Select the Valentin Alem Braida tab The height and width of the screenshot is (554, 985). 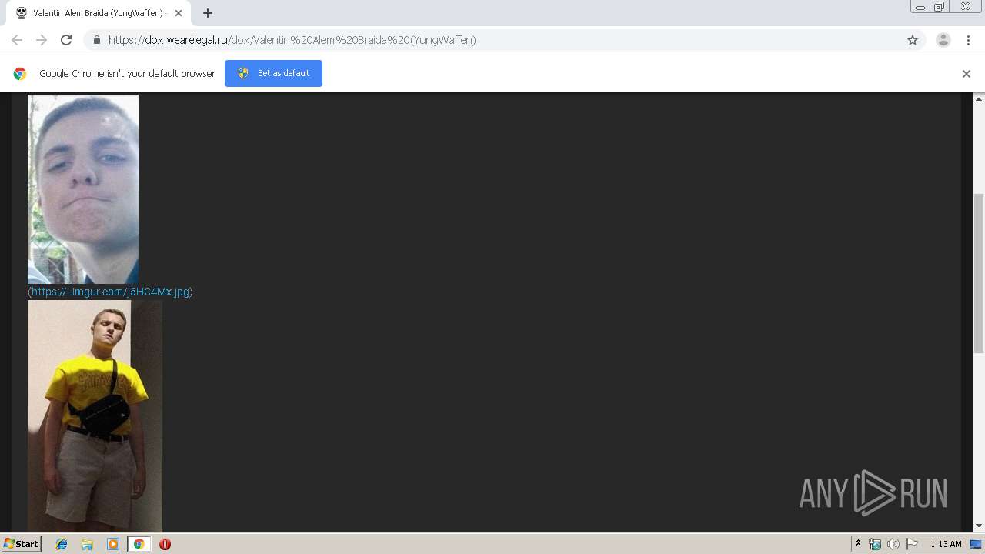tap(98, 13)
